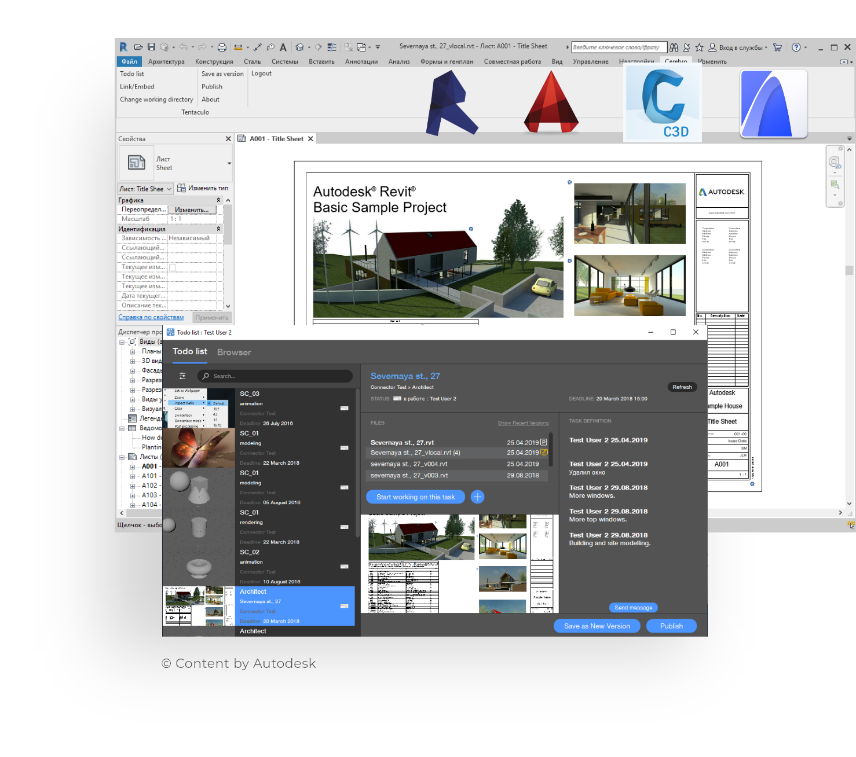Click the Print icon in quick toolbar
856x757 pixels.
point(222,47)
